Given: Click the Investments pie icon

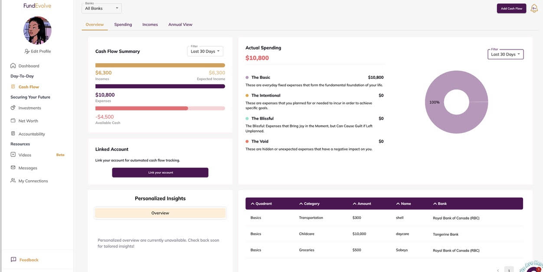Looking at the screenshot, I should 13,107.
